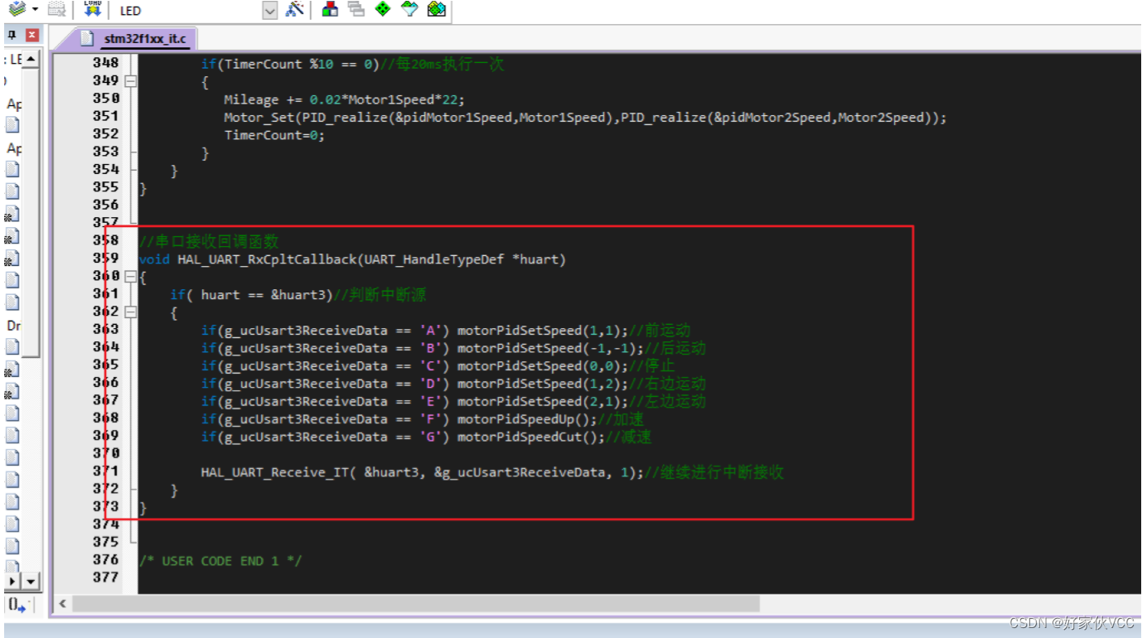Click line number 358 in the gutter
1147x638 pixels.
pyautogui.click(x=105, y=240)
